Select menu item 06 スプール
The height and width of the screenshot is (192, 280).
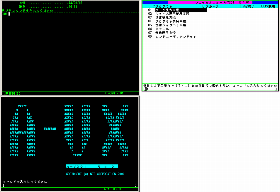point(158,29)
